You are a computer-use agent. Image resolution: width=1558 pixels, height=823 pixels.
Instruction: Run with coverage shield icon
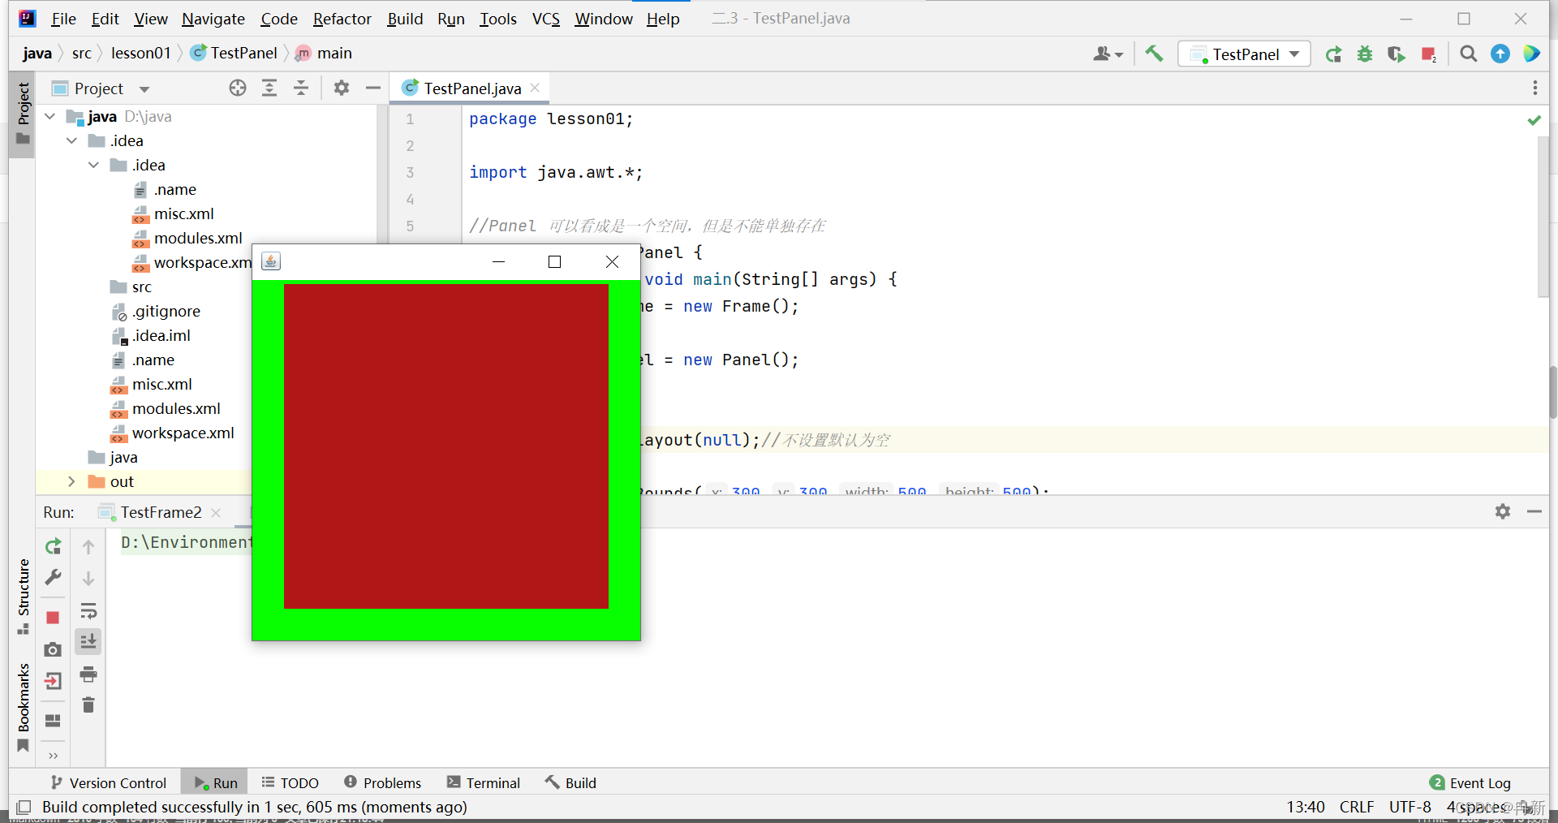pyautogui.click(x=1397, y=54)
